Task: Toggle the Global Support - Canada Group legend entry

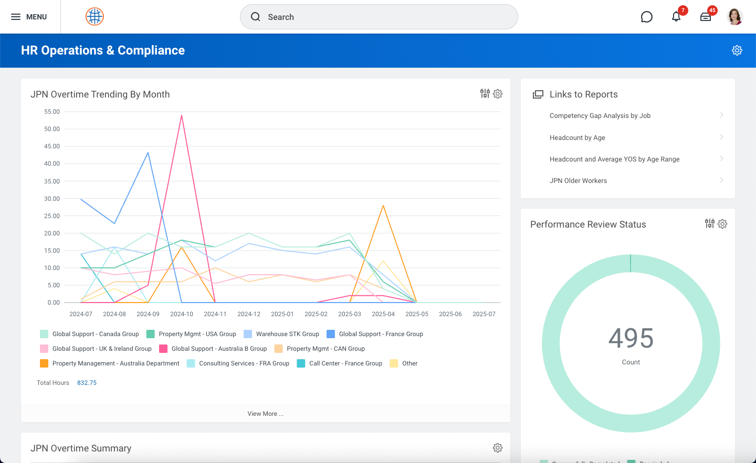Action: tap(94, 333)
